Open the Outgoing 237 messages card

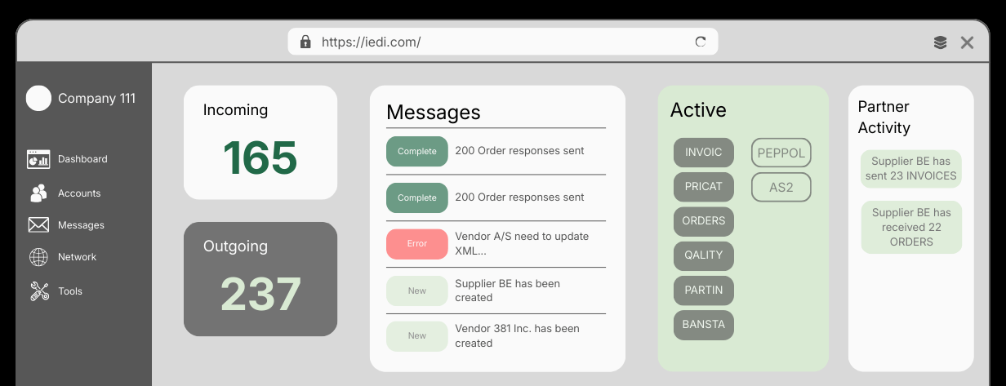pos(260,279)
